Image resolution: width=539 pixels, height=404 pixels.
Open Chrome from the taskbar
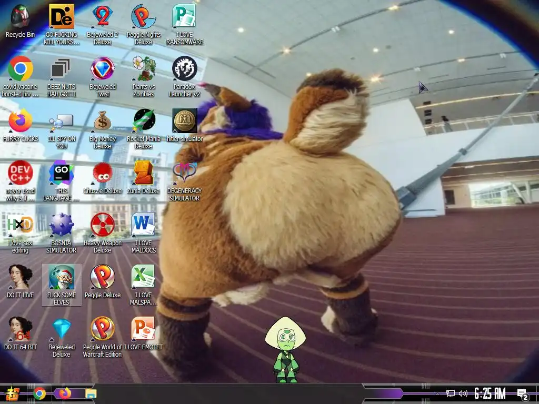coord(39,393)
